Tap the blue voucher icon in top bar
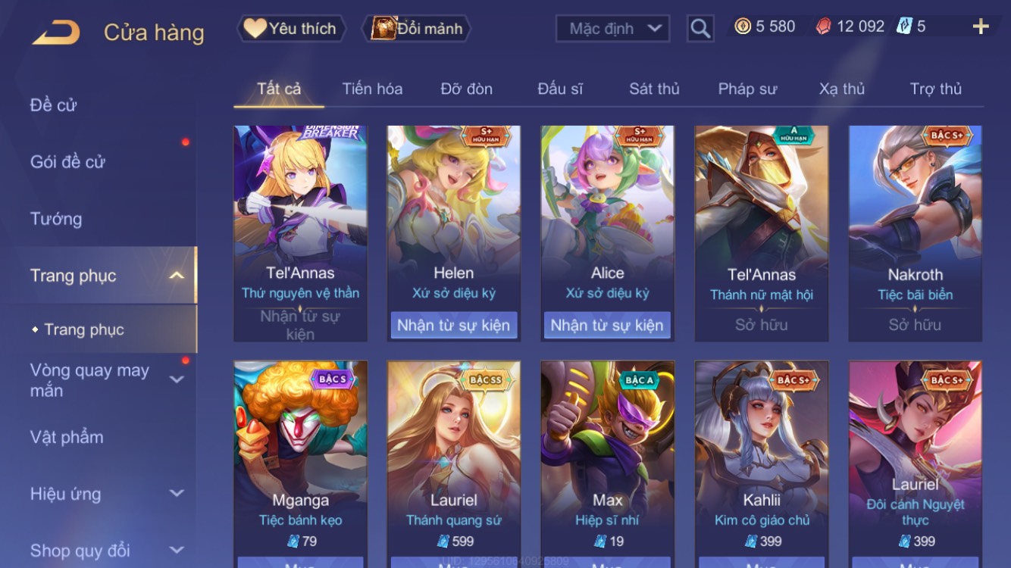 tap(904, 27)
